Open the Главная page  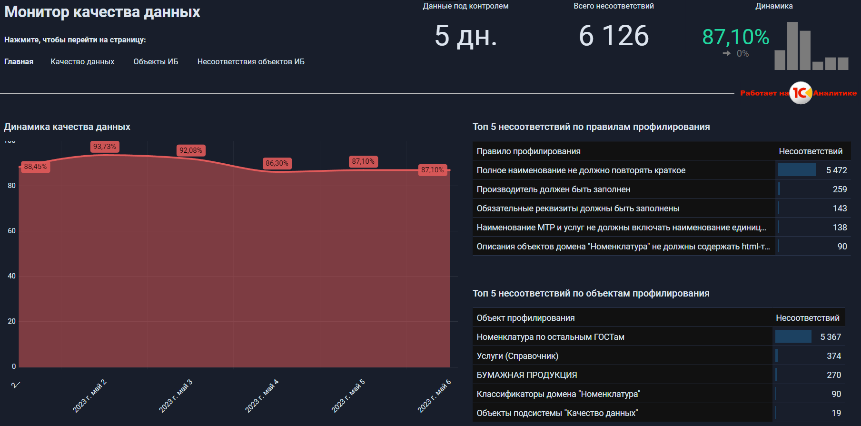click(x=19, y=61)
